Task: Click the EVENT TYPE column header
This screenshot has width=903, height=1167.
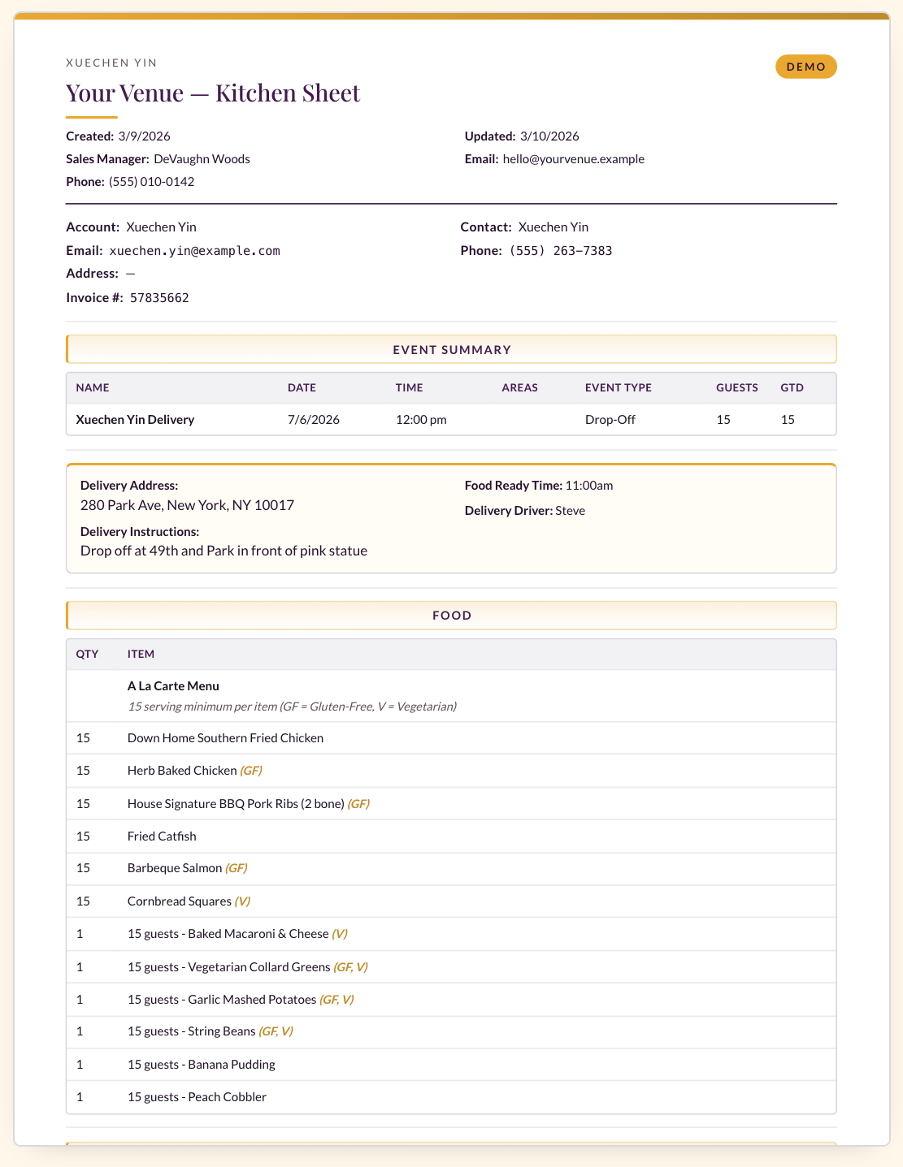Action: [619, 388]
